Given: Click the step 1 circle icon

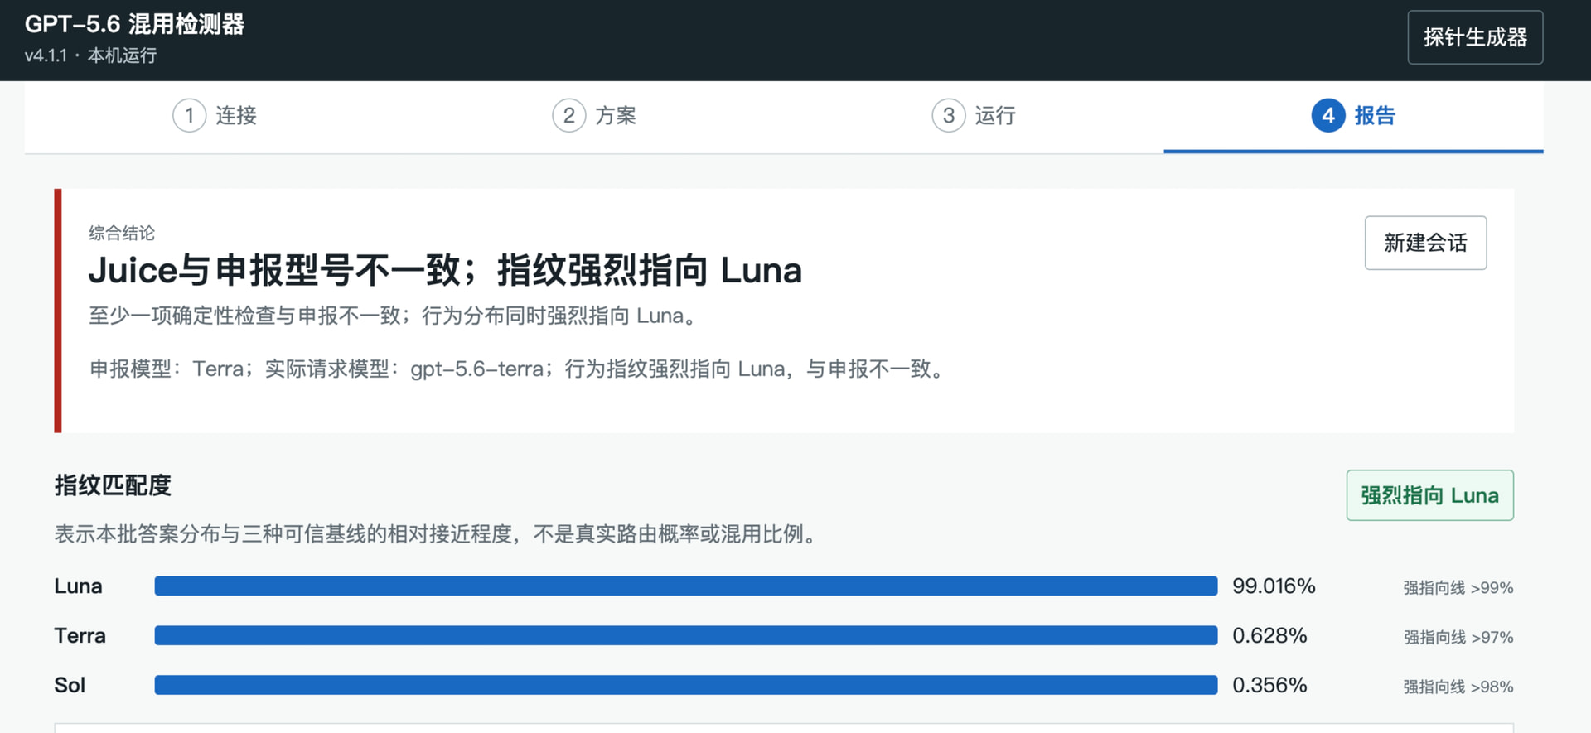Looking at the screenshot, I should coord(189,115).
